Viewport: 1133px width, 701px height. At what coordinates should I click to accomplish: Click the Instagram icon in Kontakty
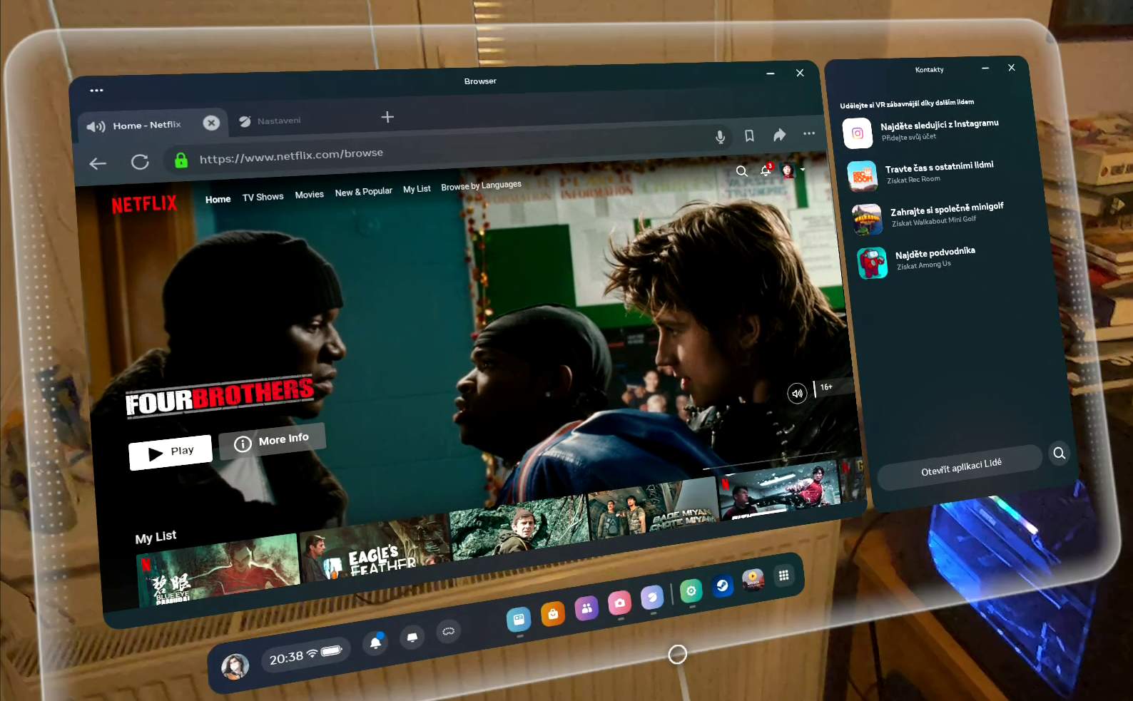(x=857, y=133)
